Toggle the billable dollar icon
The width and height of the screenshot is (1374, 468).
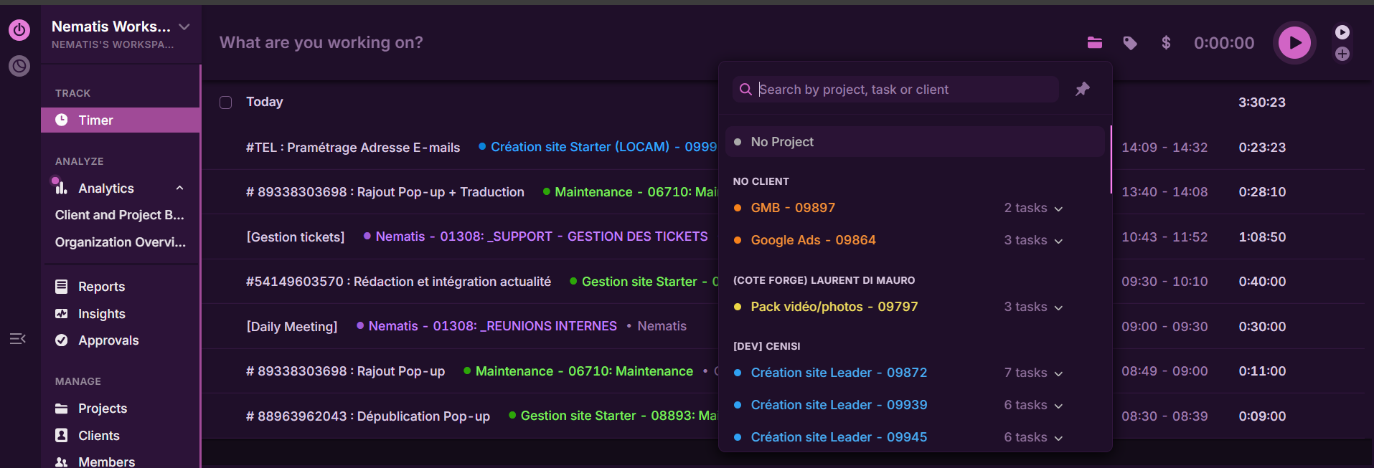(x=1166, y=43)
